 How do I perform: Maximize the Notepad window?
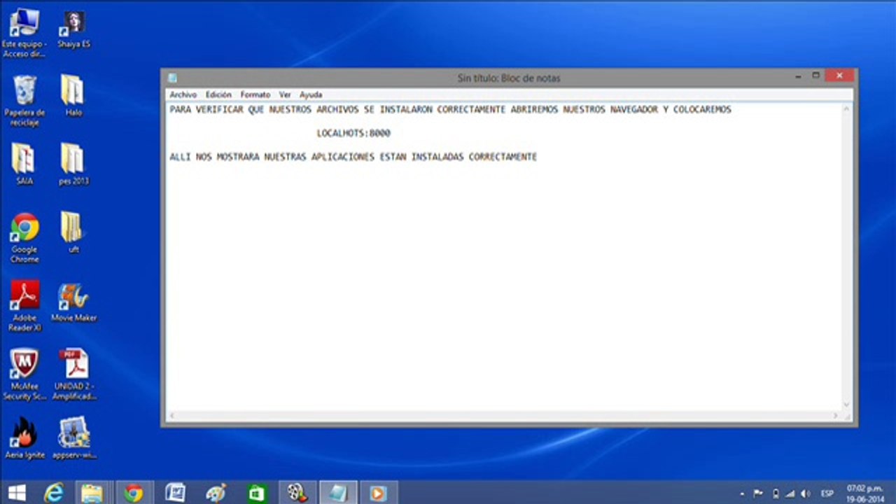coord(815,76)
